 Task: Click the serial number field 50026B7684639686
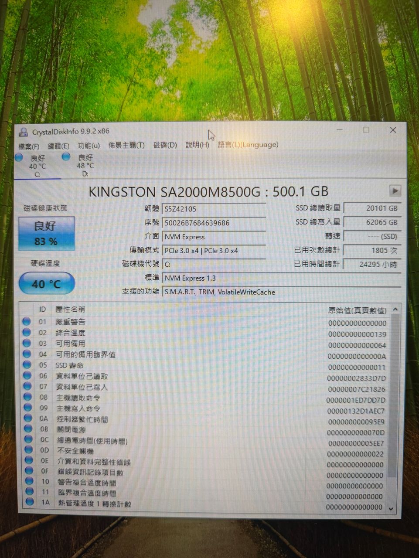[x=214, y=223]
